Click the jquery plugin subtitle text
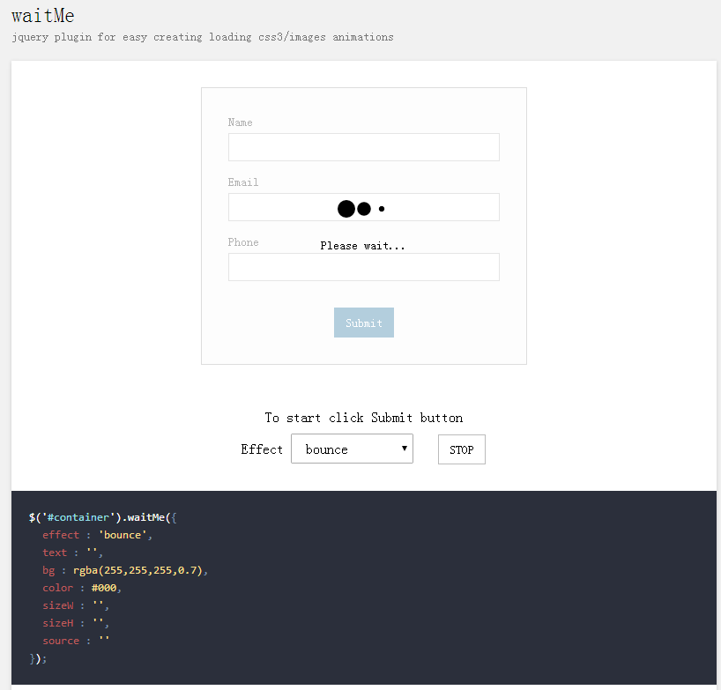 [203, 37]
